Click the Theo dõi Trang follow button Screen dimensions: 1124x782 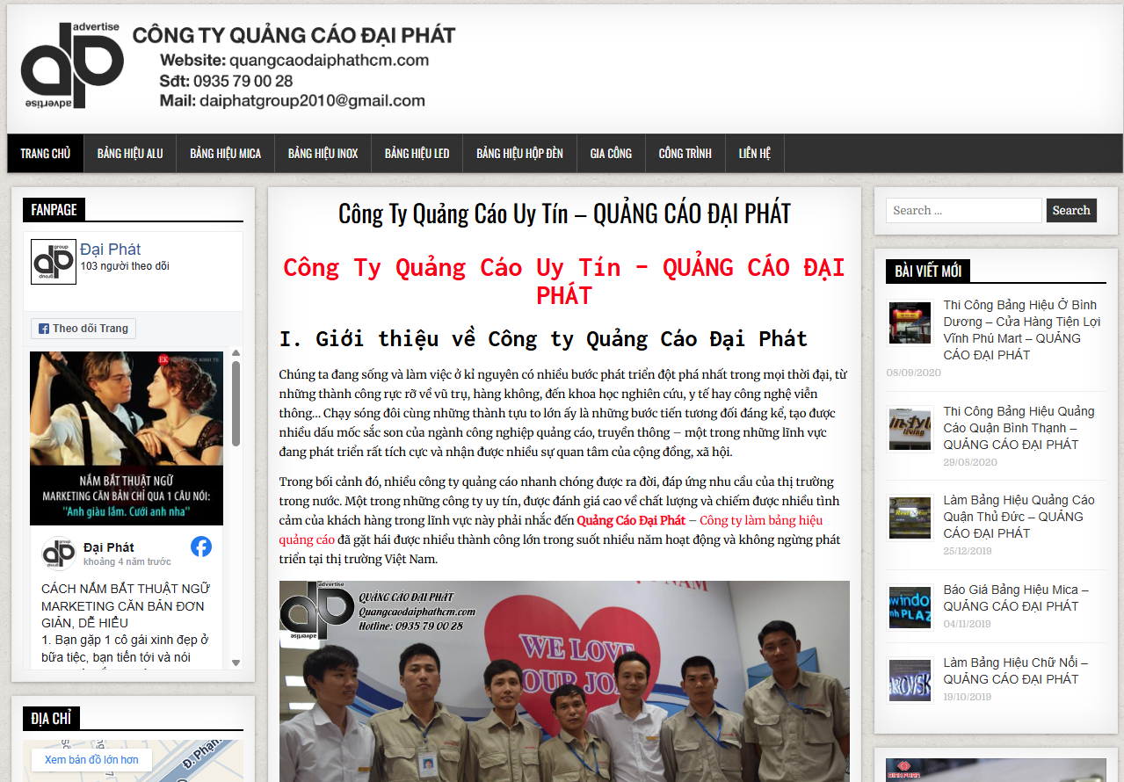83,329
